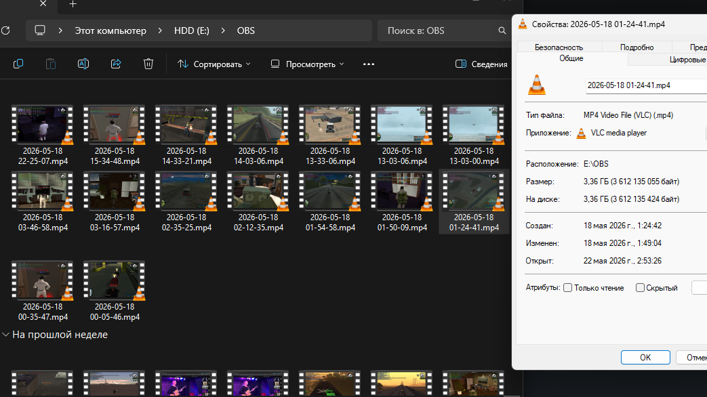Screen dimensions: 707x397
Task: Collapse the На прошлой неделе group
Action: coord(6,335)
